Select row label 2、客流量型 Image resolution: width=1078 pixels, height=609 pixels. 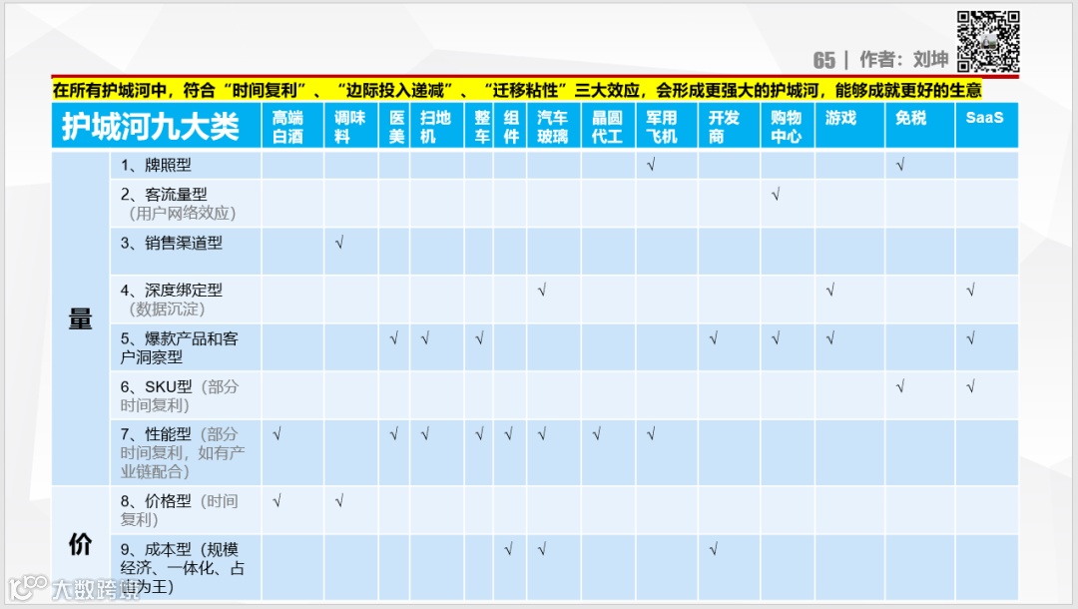point(164,195)
